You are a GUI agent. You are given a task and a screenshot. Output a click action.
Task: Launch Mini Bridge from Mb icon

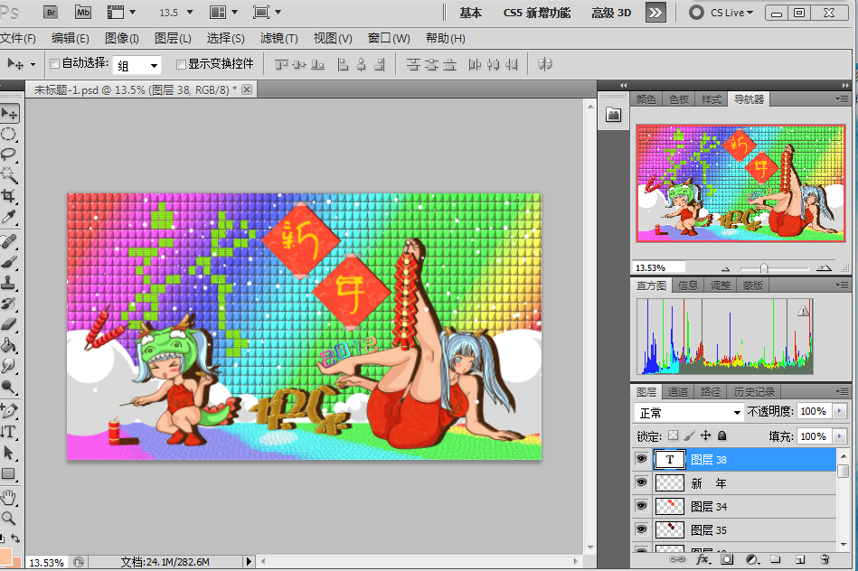[83, 12]
